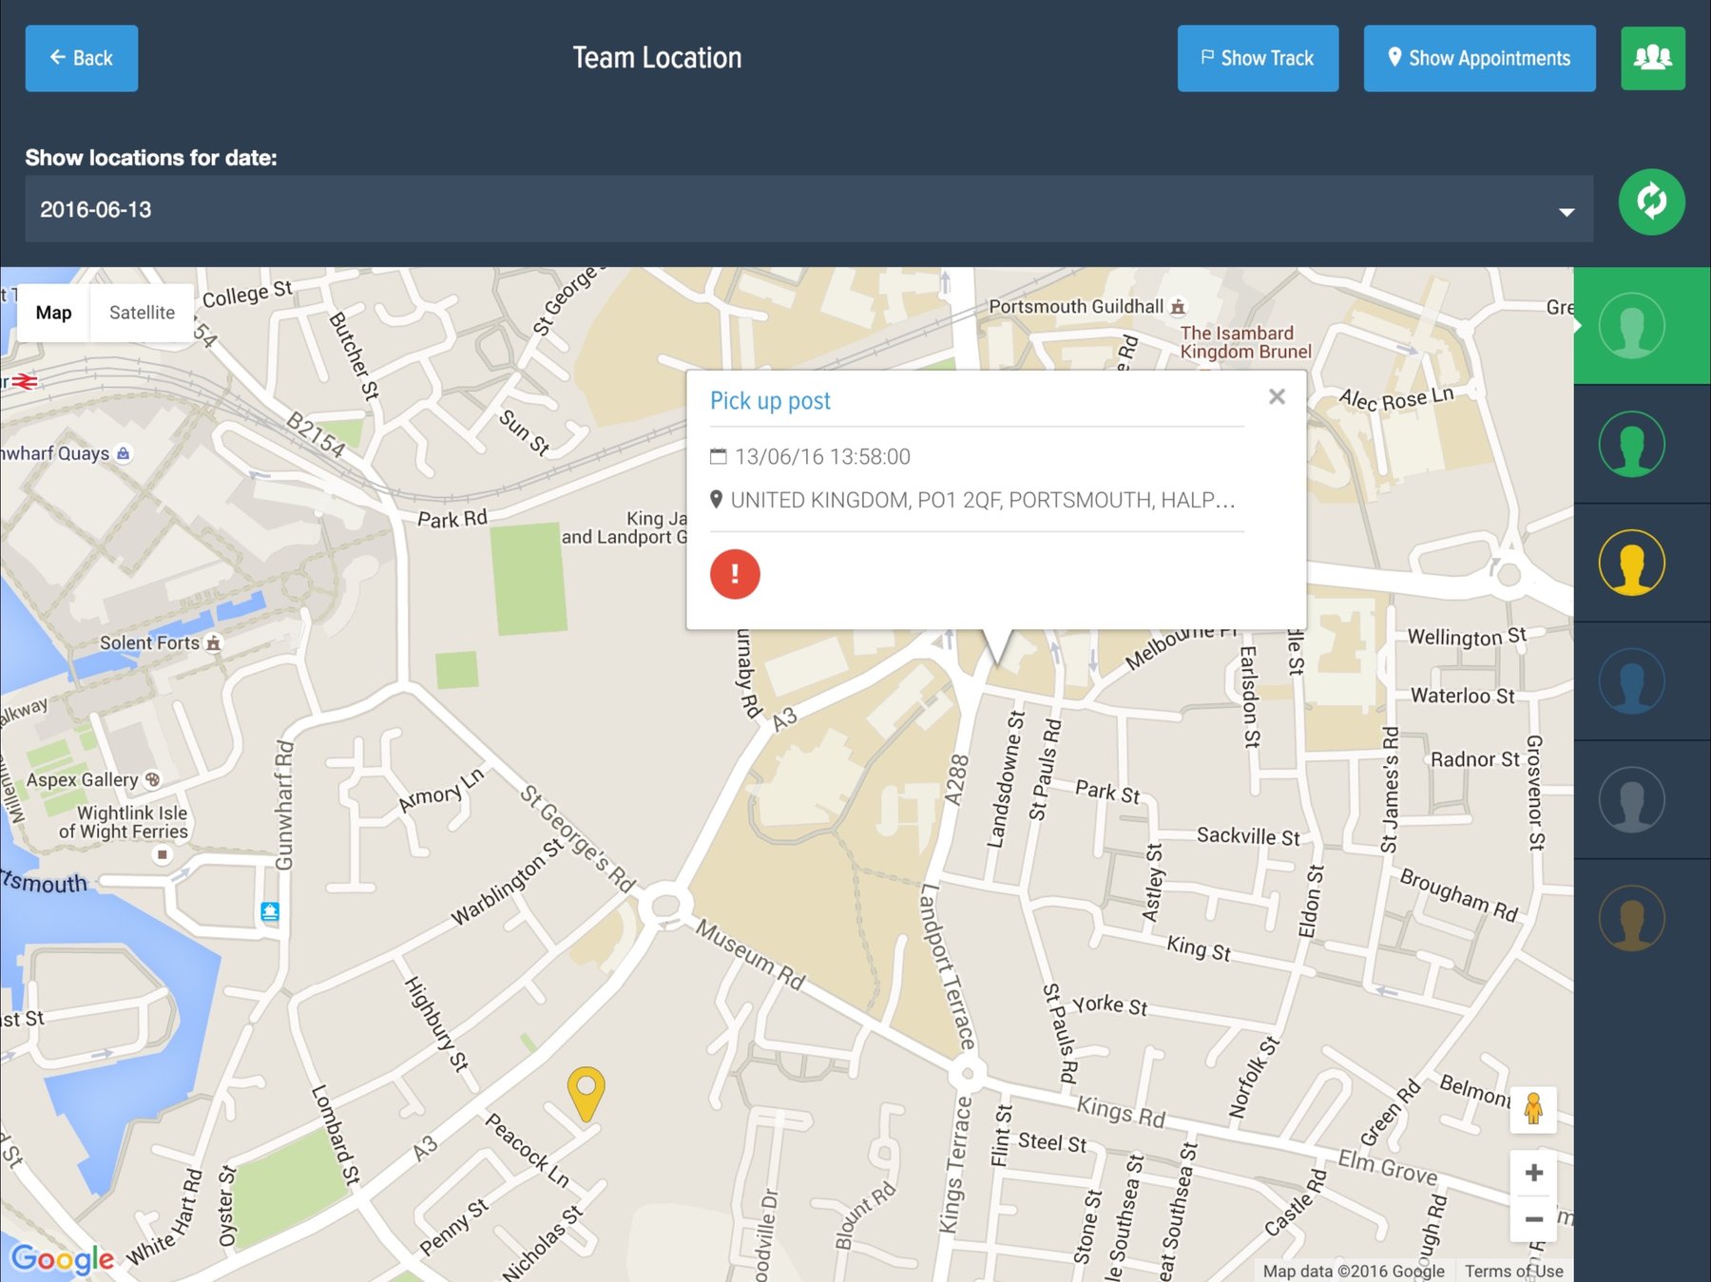The width and height of the screenshot is (1711, 1282).
Task: Open the date selection dropdown
Action: click(x=808, y=208)
